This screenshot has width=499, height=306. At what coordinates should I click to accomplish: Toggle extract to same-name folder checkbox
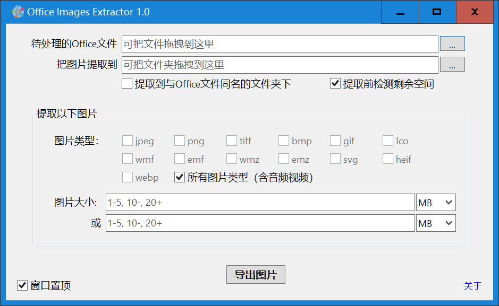click(127, 84)
